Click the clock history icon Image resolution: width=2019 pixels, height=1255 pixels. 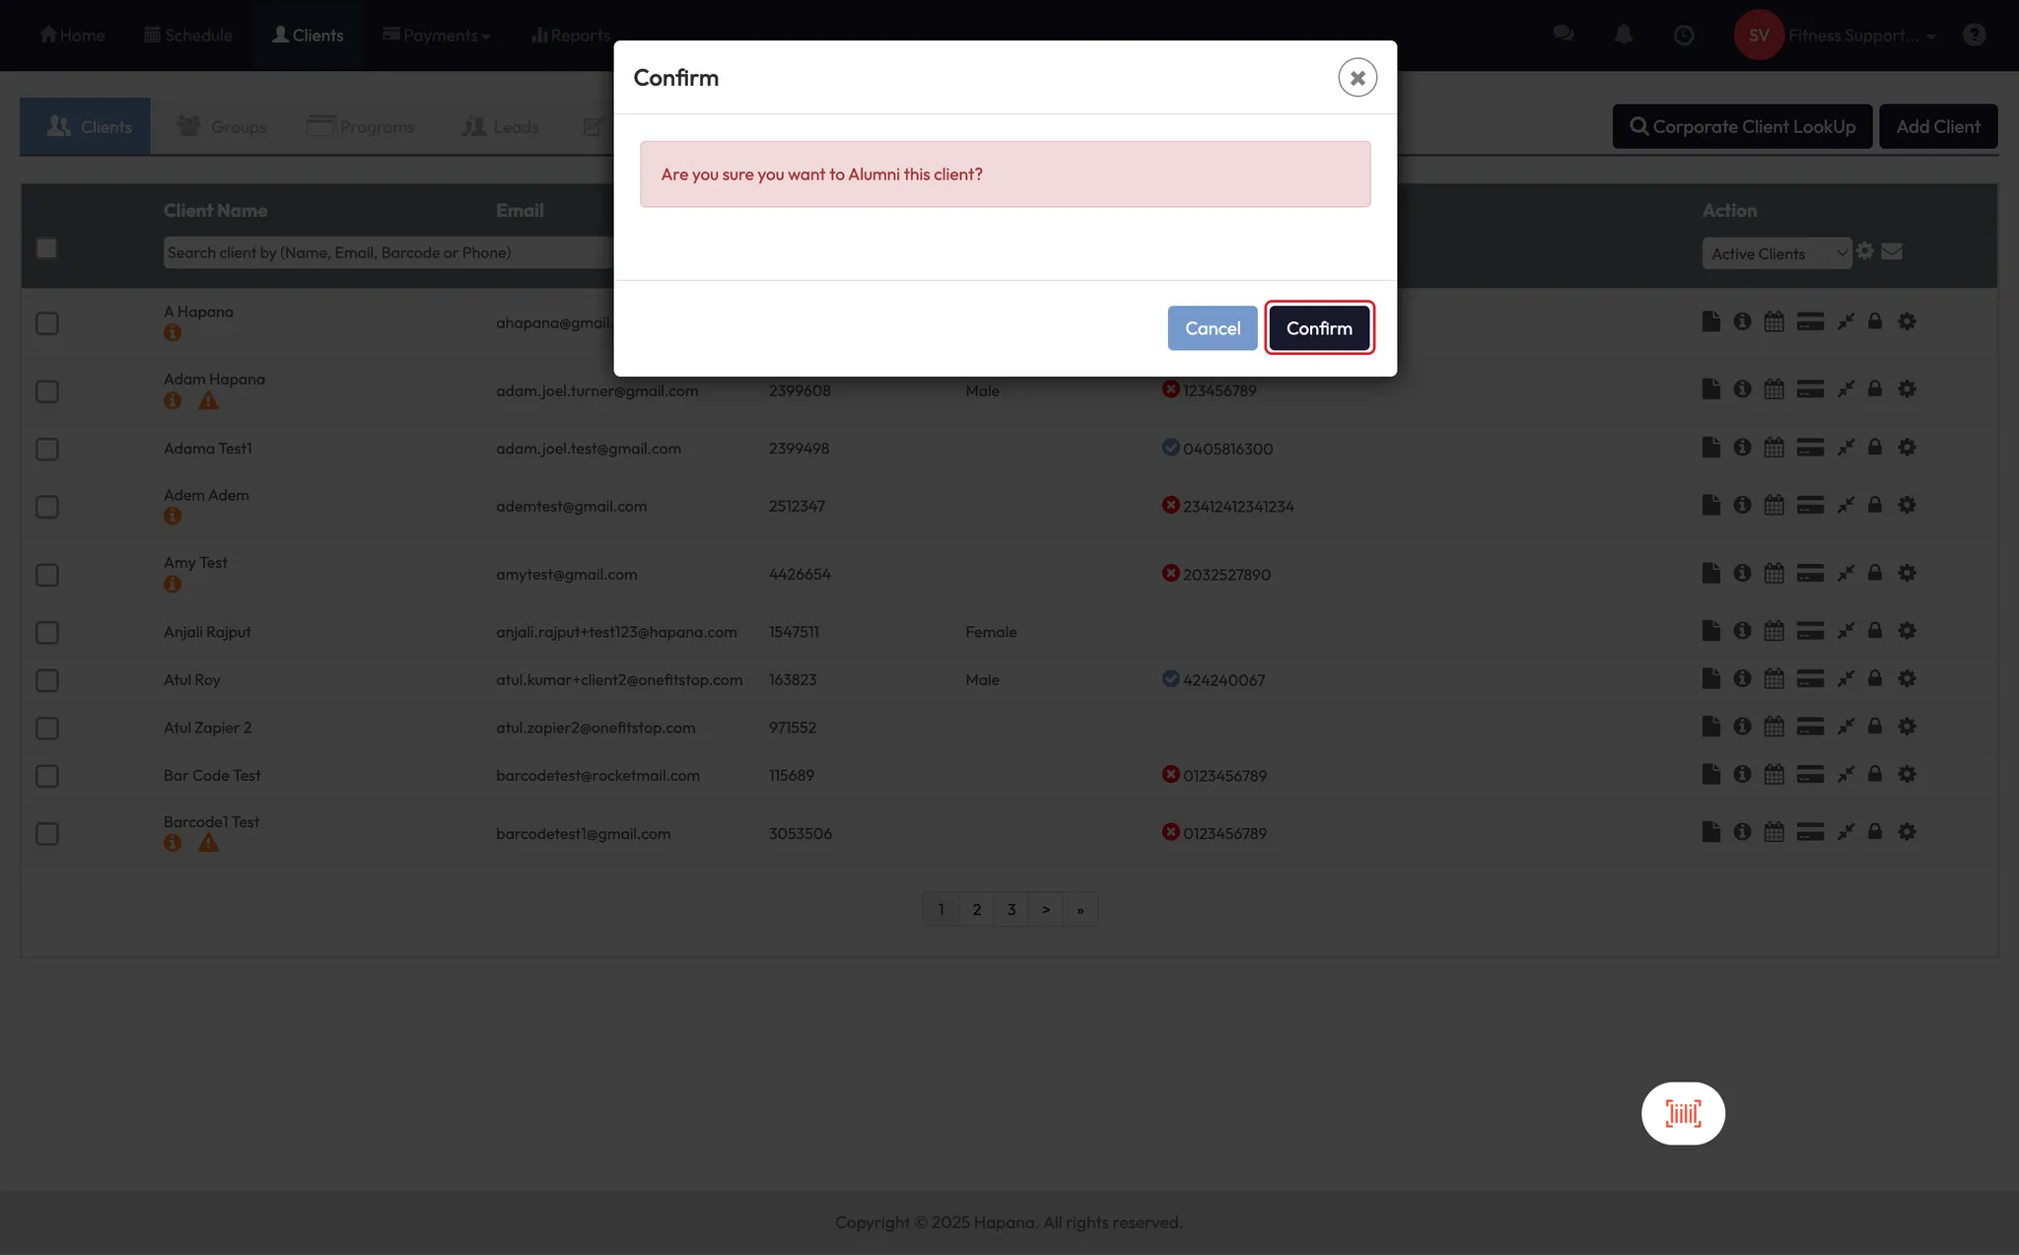[1684, 35]
